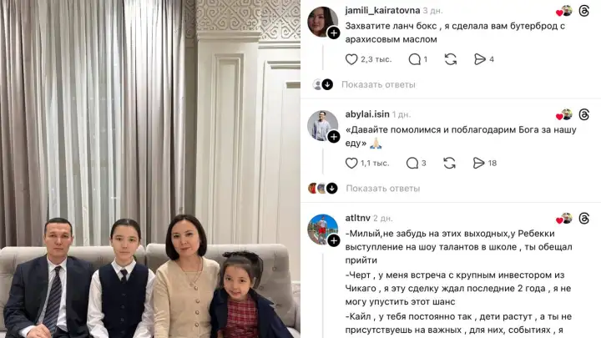Open the family photo on the left
601x338 pixels.
tap(150, 169)
